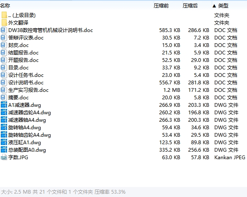Viewport: 247px width, 197px height.
Task: Select the 液压缸A1.dwg file name
Action: [x=24, y=142]
